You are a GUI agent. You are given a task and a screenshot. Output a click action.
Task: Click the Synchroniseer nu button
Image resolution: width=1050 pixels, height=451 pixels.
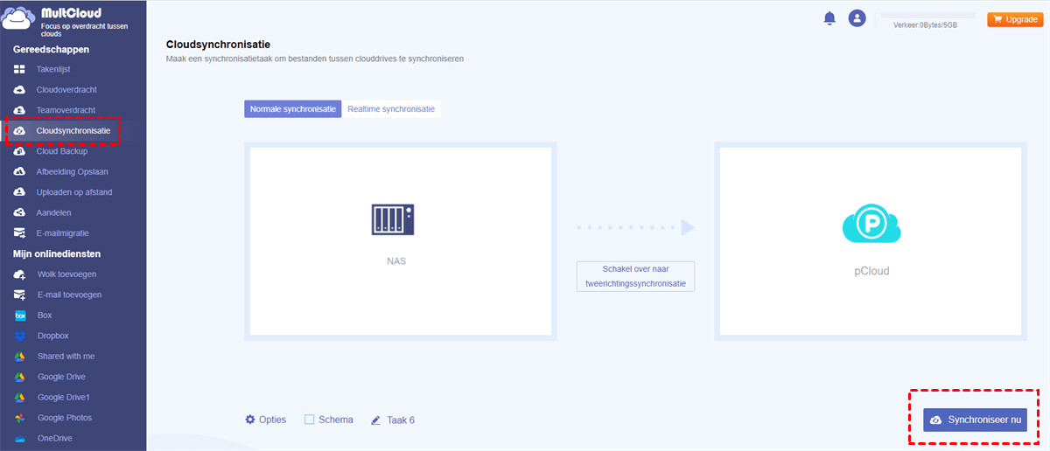975,420
